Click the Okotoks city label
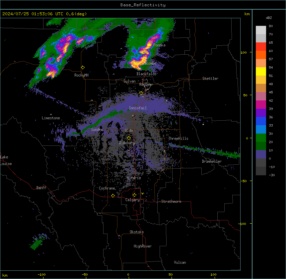 [137, 232]
